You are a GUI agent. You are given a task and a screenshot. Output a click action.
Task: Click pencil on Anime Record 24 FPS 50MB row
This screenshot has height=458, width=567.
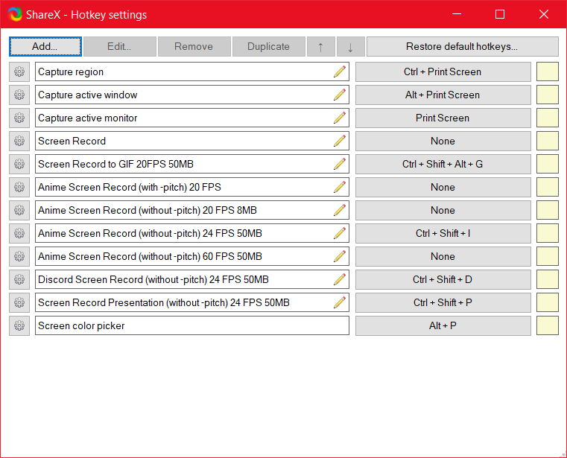coord(340,234)
